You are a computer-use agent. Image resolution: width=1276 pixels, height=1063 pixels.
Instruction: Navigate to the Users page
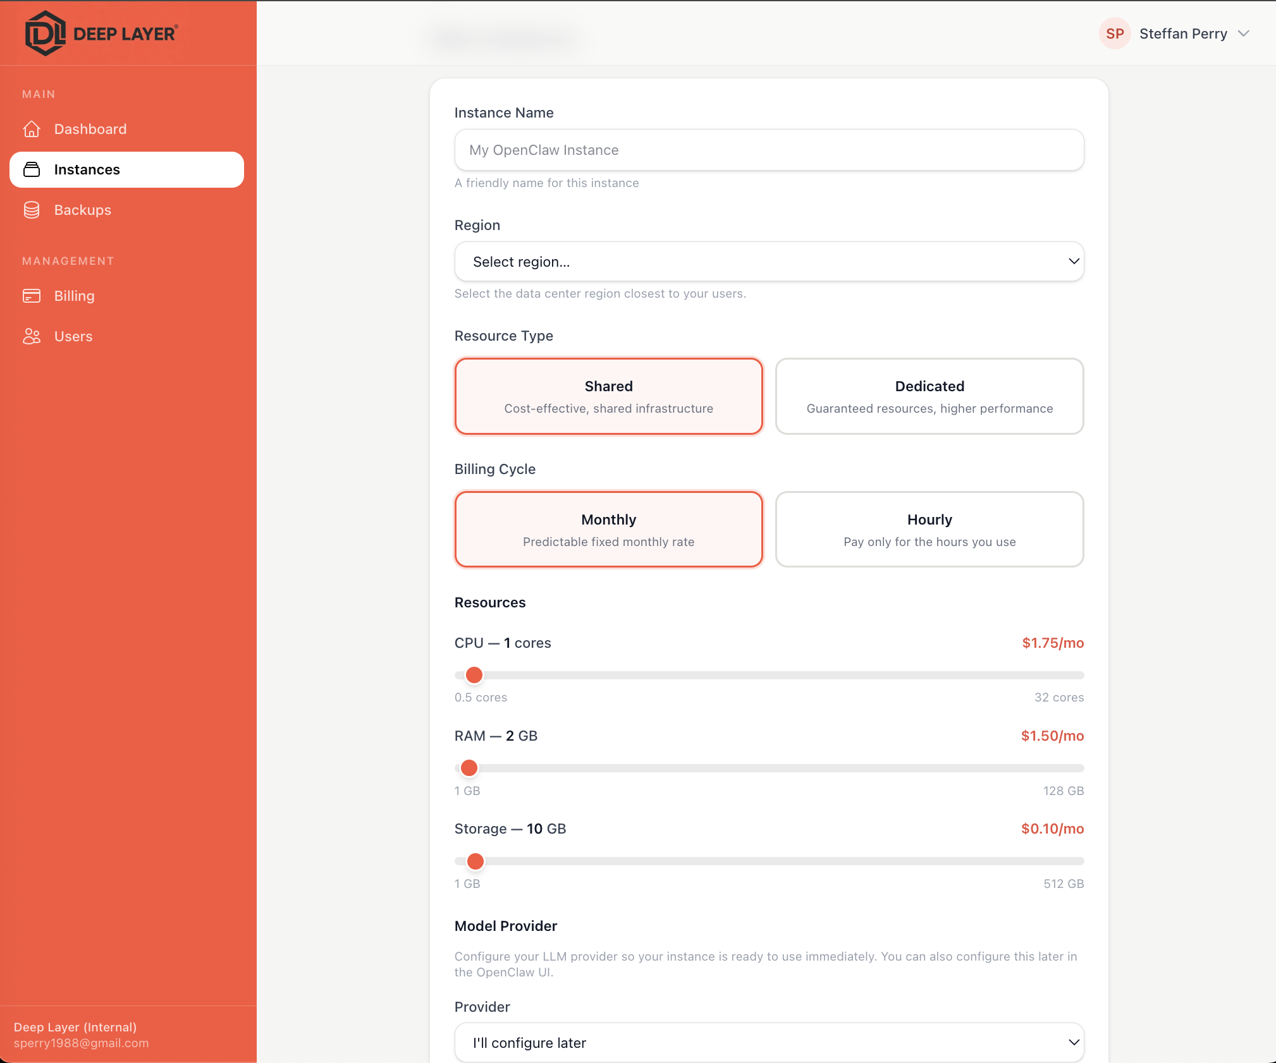(73, 336)
